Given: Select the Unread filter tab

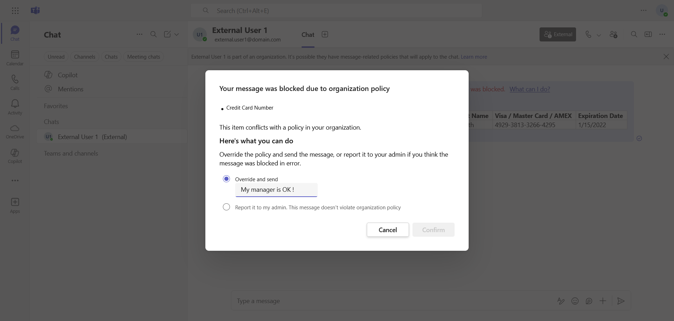Looking at the screenshot, I should click(x=56, y=57).
